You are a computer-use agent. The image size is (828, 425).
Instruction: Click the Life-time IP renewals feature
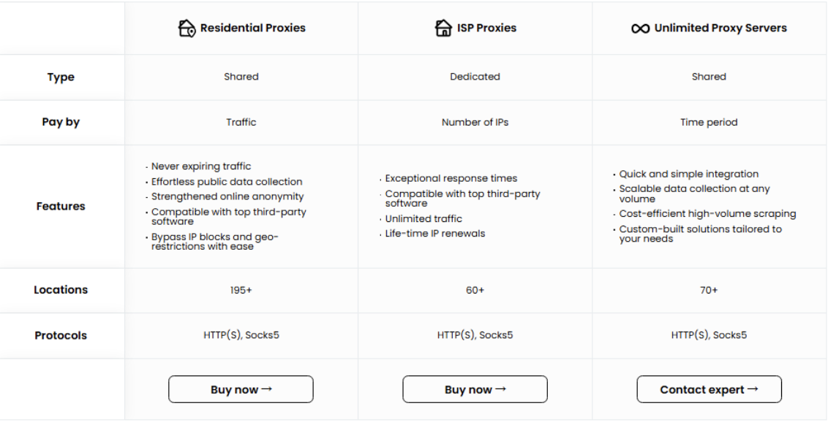[434, 234]
